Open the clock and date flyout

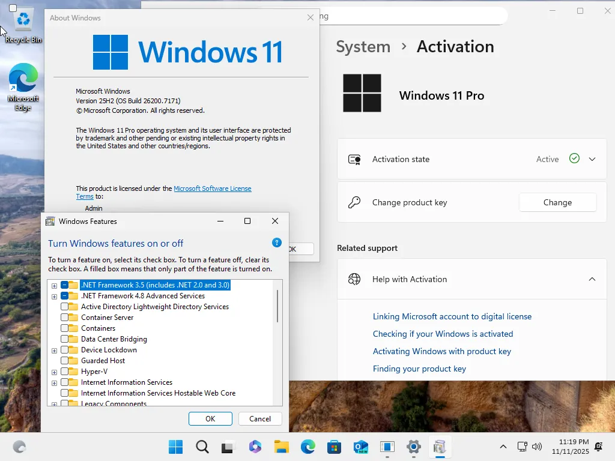tap(571, 447)
